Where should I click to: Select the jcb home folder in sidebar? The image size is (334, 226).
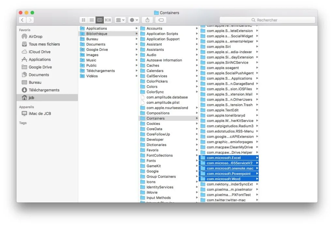(x=47, y=98)
